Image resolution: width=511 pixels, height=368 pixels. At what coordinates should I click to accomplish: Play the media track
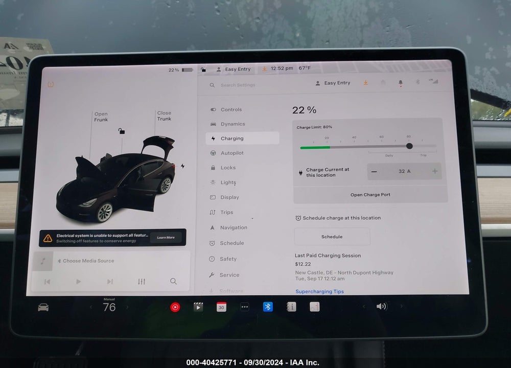pyautogui.click(x=78, y=281)
